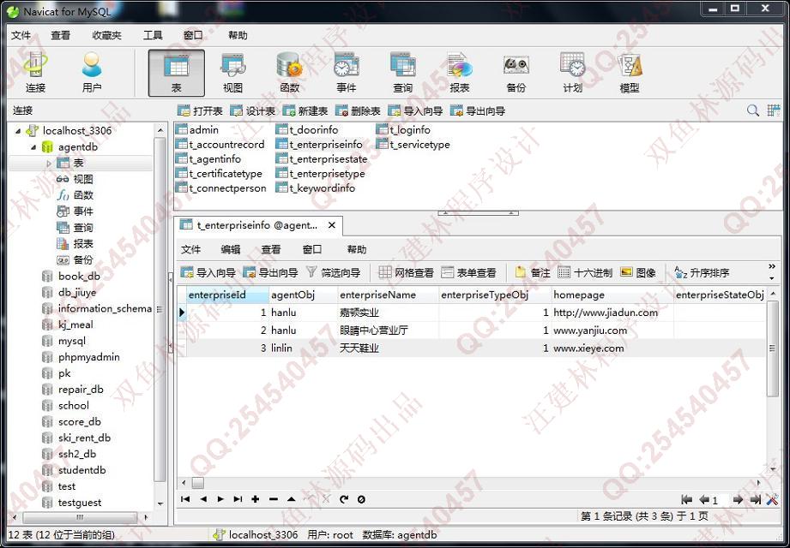Delete record with the minus button

click(274, 499)
